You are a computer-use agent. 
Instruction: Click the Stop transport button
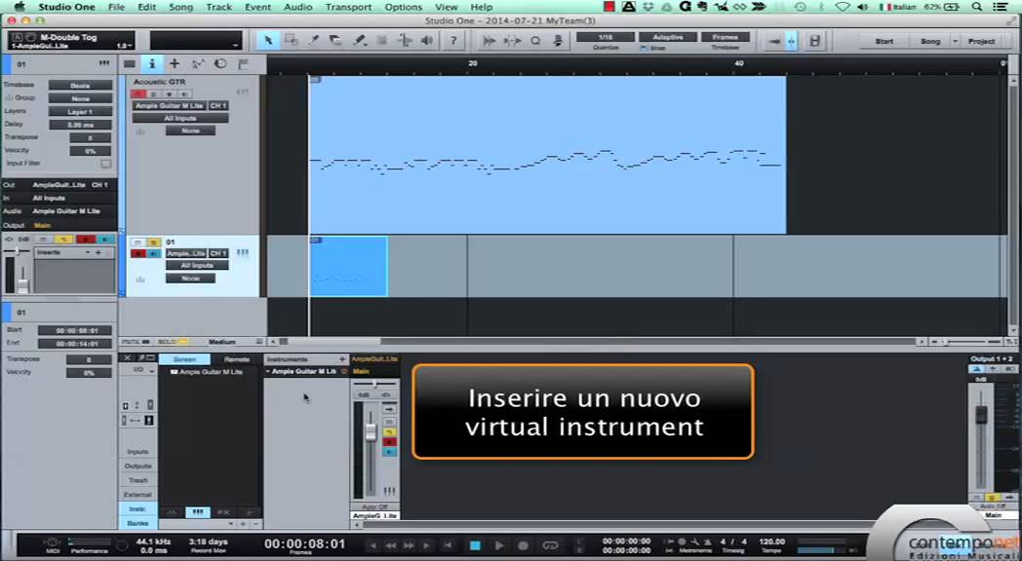pyautogui.click(x=475, y=545)
